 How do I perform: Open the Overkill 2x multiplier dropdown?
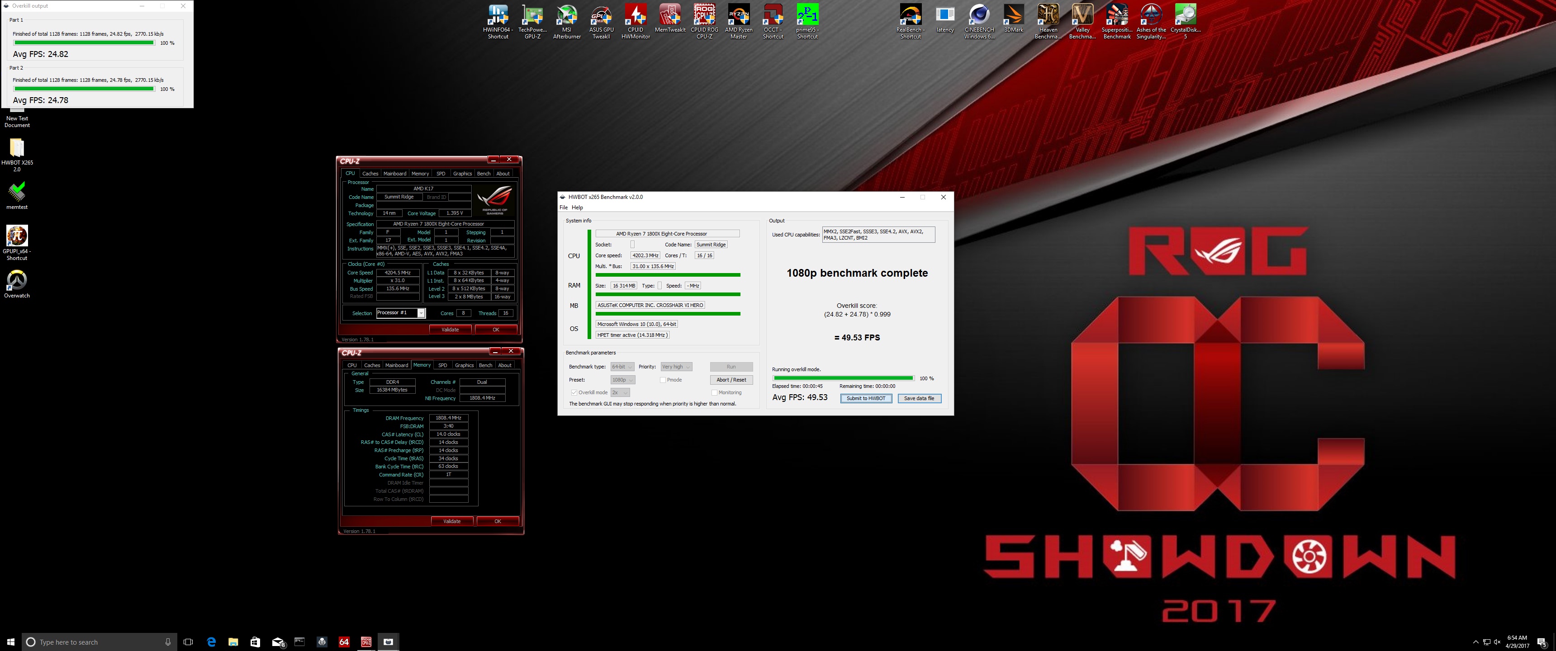pos(620,392)
